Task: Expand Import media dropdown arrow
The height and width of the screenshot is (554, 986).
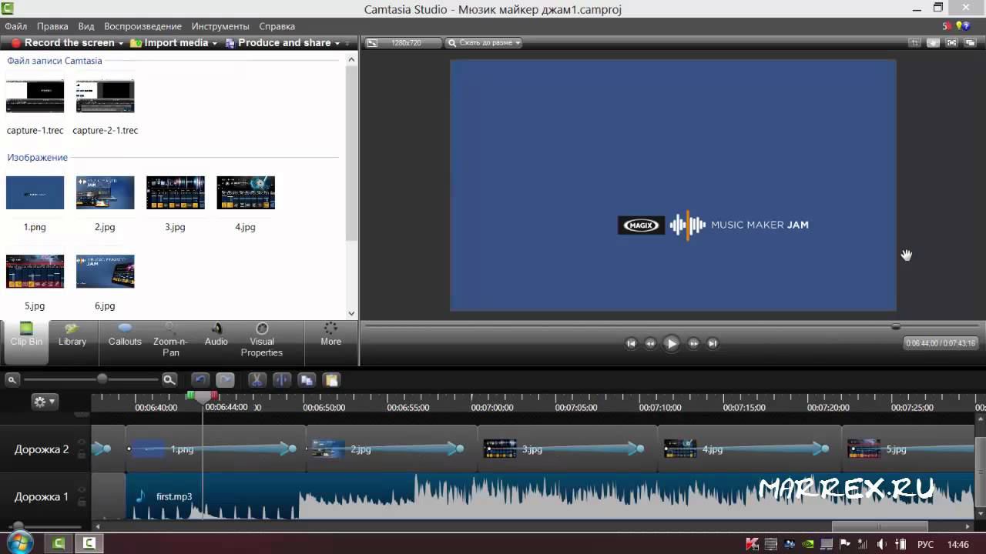Action: tap(215, 43)
